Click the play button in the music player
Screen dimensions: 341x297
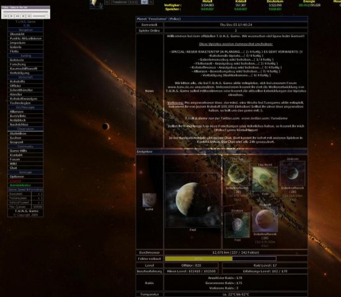[x=12, y=16]
